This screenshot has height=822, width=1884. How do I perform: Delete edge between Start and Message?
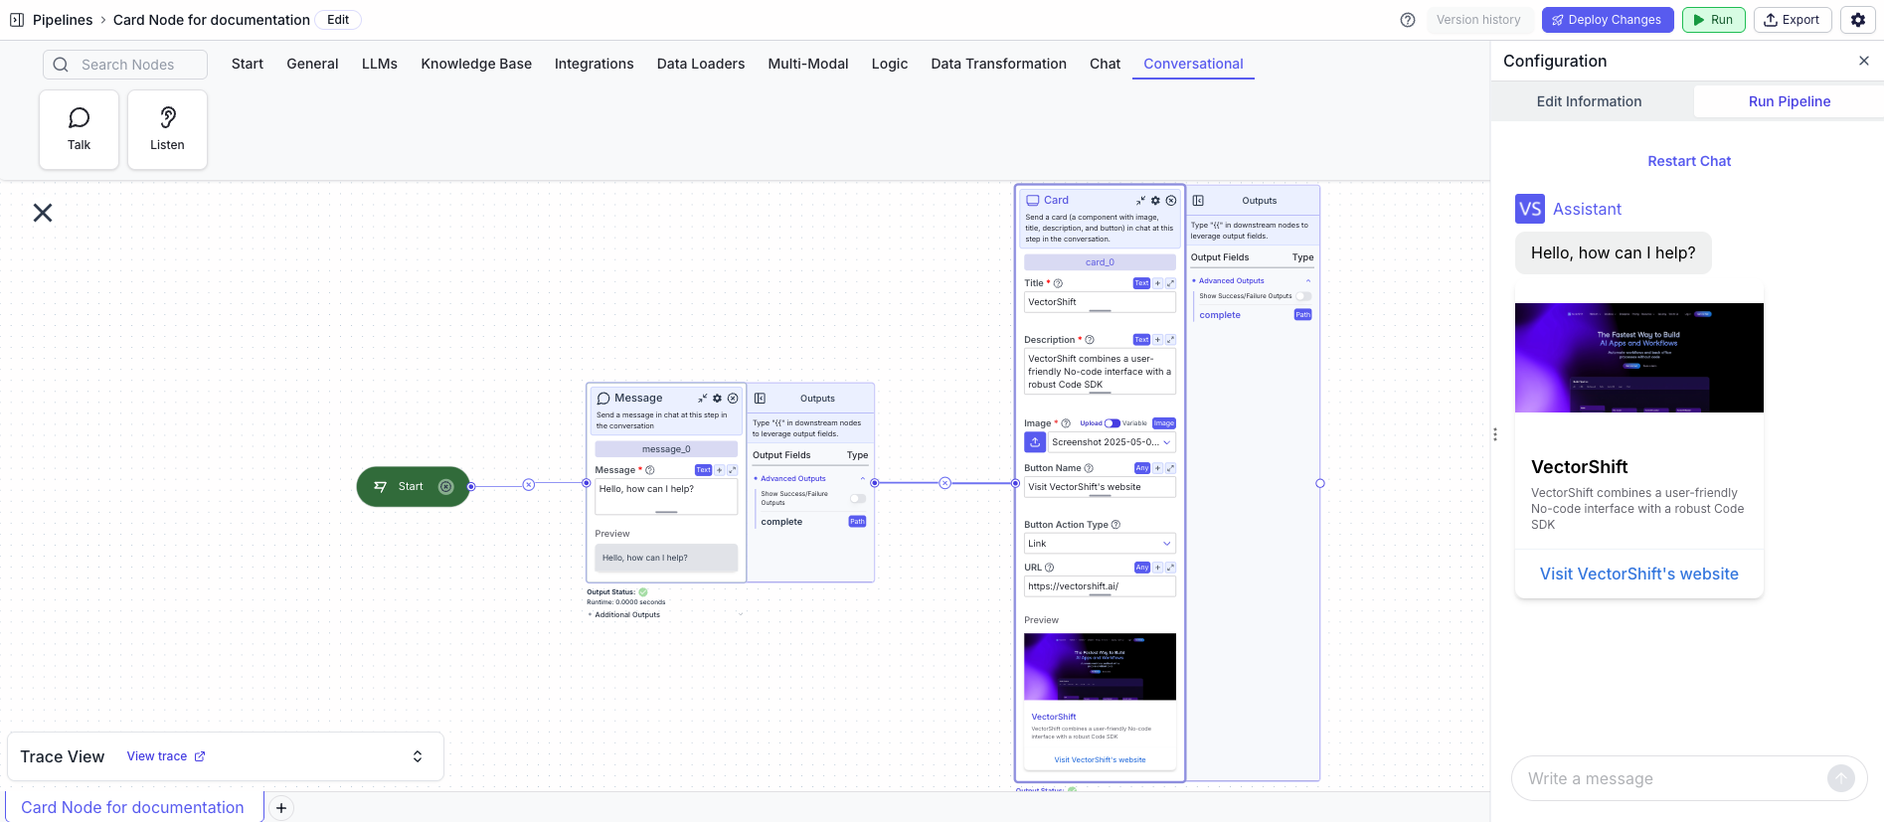(x=529, y=485)
